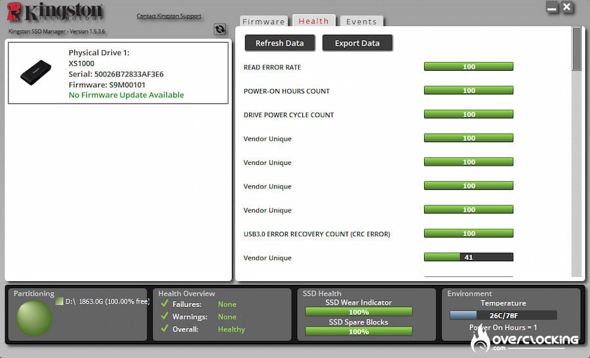590x358 pixels.
Task: Click the version 1.5.3.6 title text
Action: pyautogui.click(x=57, y=31)
